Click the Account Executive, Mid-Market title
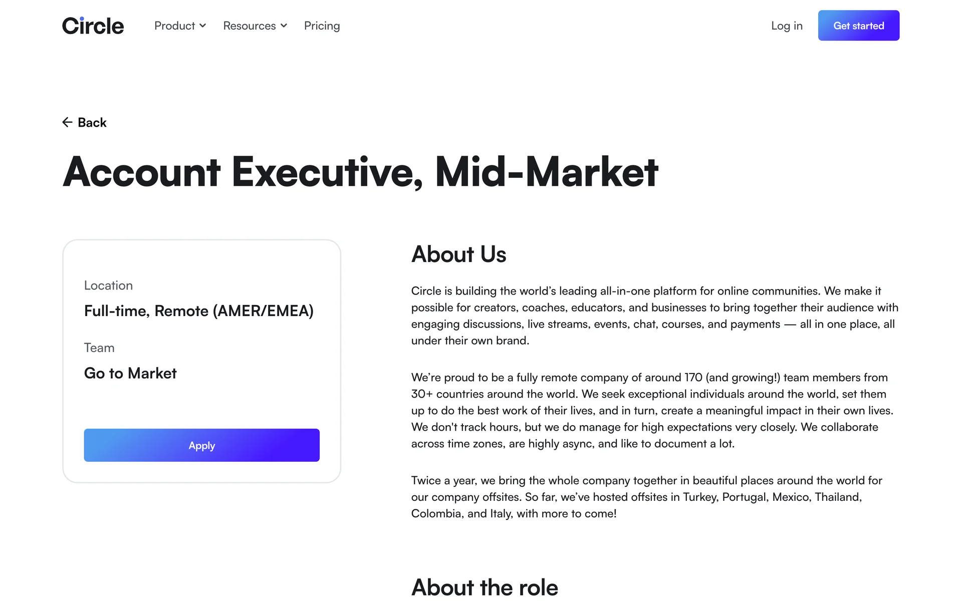Screen dimensions: 962x601 tap(360, 172)
